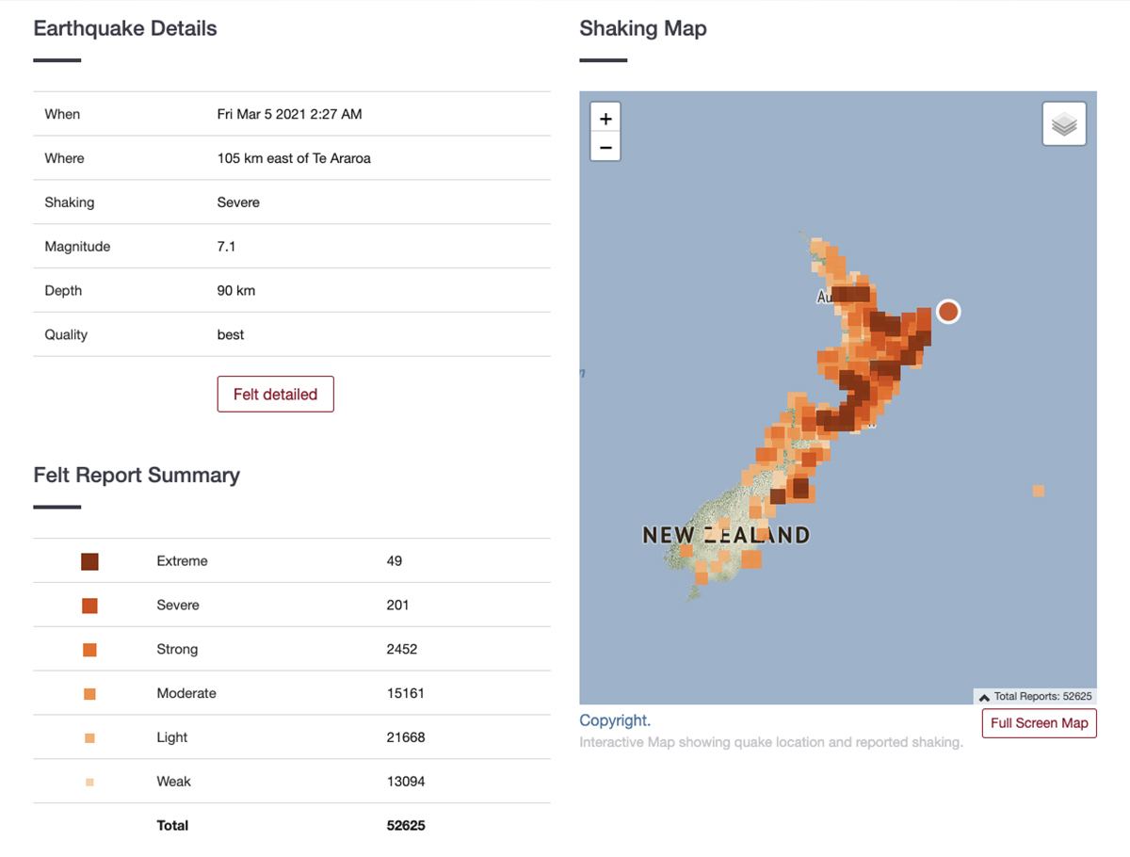Expand the Total Reports legend arrow
This screenshot has height=857, width=1130.
(984, 697)
